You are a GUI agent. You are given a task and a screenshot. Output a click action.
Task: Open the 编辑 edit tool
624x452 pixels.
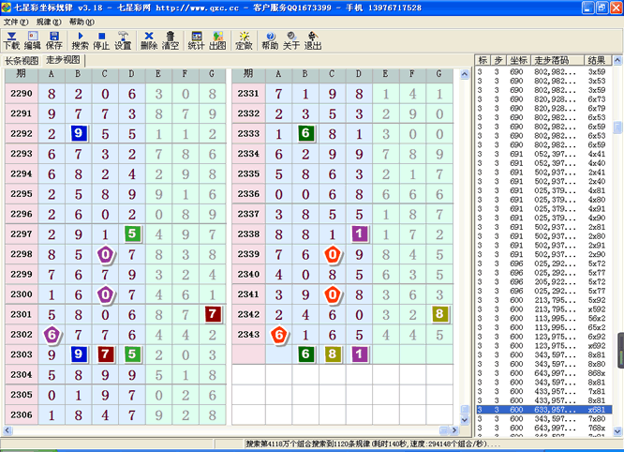click(x=33, y=41)
